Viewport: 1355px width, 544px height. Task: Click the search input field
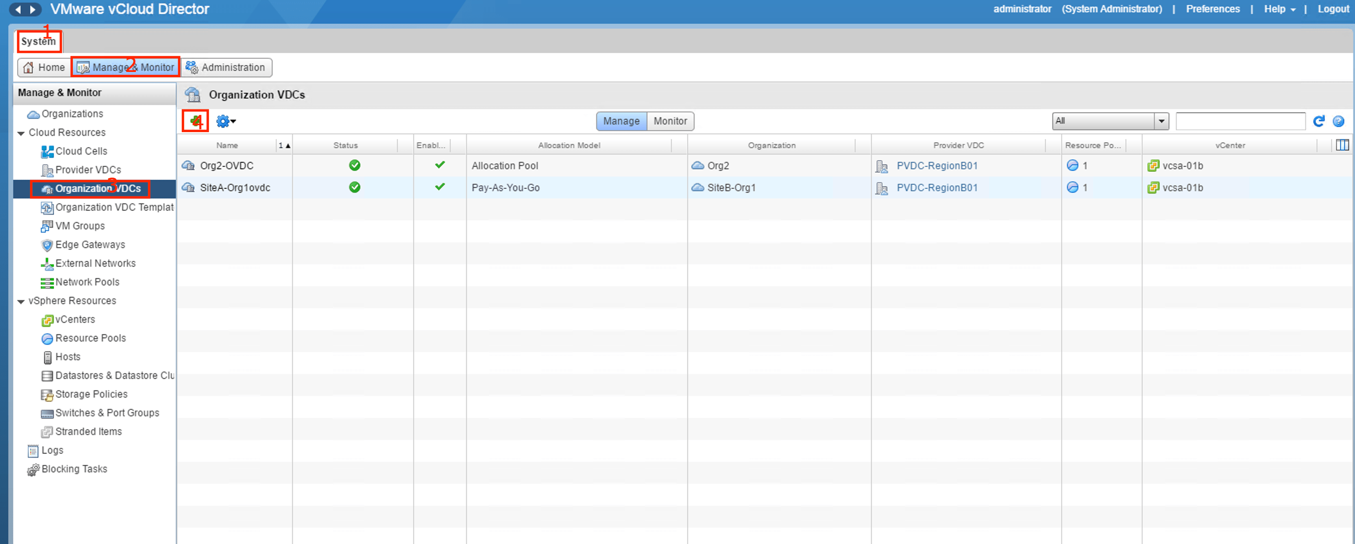tap(1240, 121)
